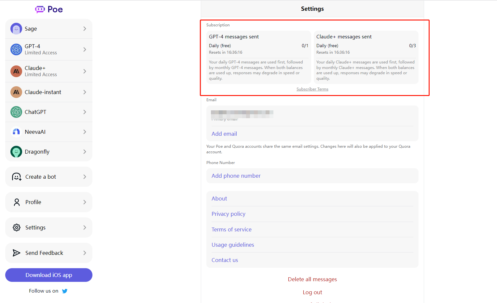
Task: Click the Create a bot icon
Action: 17,177
